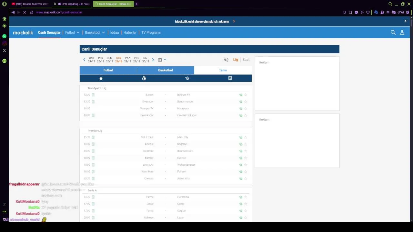Click the browser back arrow
This screenshot has height=232, width=413.
click(x=13, y=12)
